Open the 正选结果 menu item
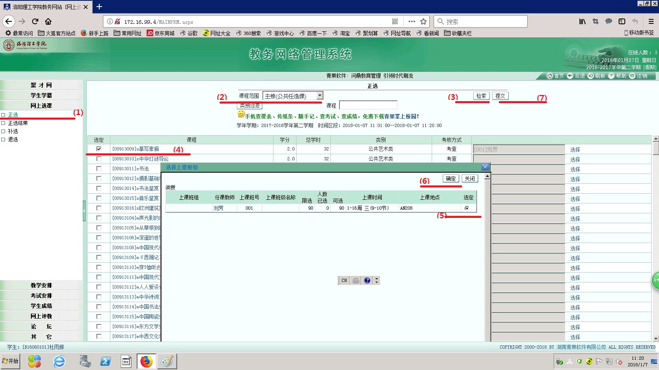 (x=18, y=123)
